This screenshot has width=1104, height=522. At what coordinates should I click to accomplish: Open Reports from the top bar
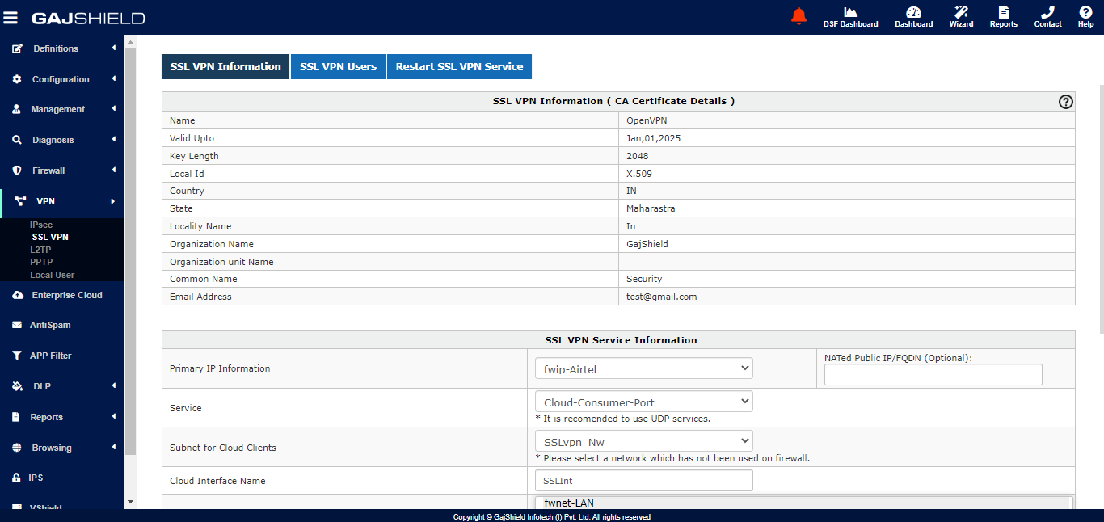[x=1004, y=17]
